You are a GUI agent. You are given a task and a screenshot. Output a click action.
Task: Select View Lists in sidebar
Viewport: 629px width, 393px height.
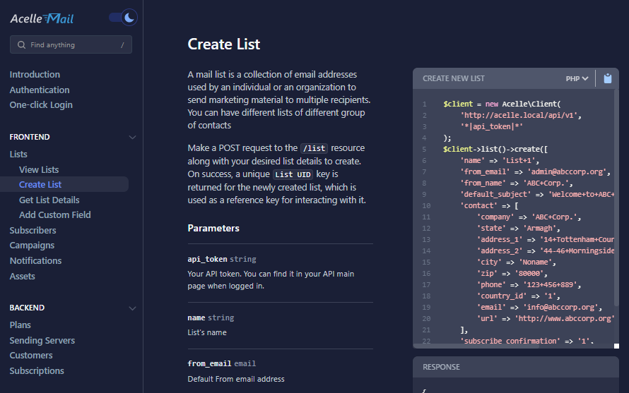coord(39,170)
